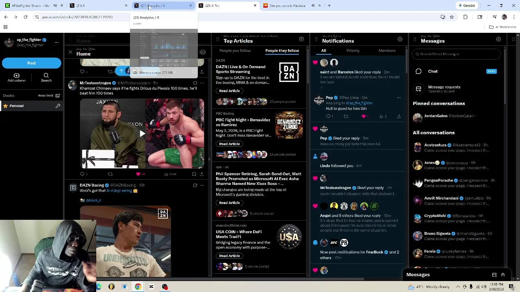Click Chrome icon in Windows taskbar

coord(138,287)
